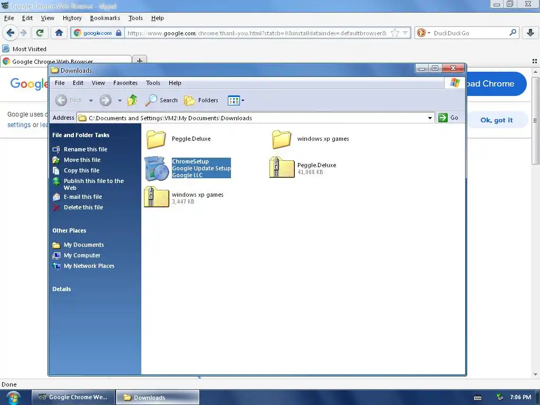Open the search engine selector dropdown
The height and width of the screenshot is (405, 540).
click(429, 33)
